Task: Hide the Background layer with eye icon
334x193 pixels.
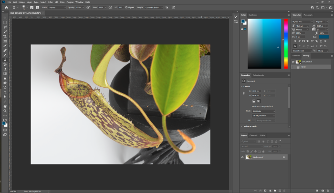Action: click(x=242, y=157)
